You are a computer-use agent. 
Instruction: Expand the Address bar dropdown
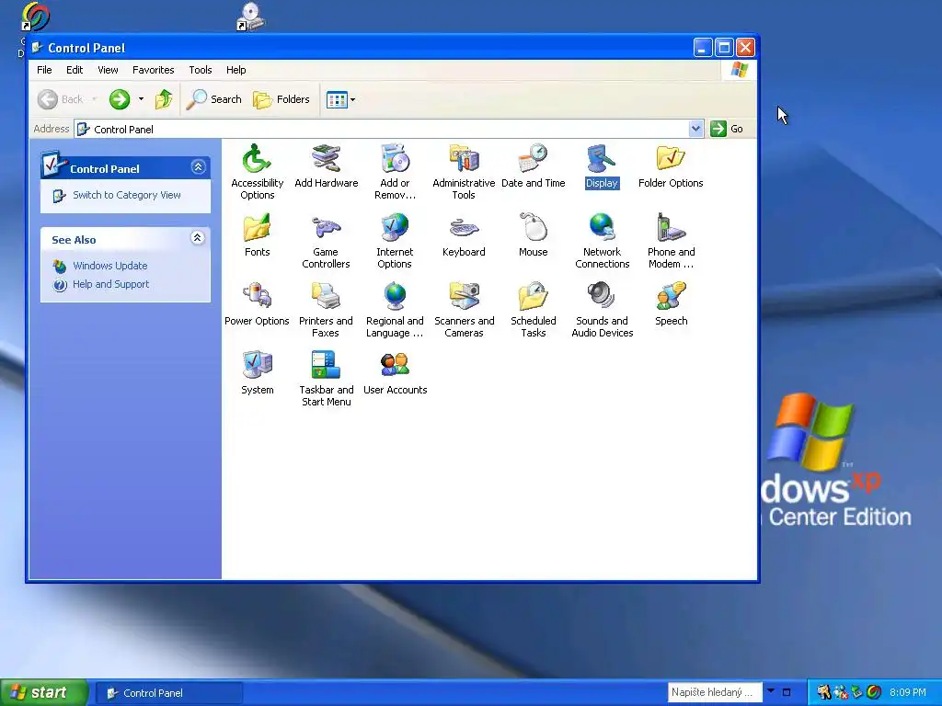(695, 129)
